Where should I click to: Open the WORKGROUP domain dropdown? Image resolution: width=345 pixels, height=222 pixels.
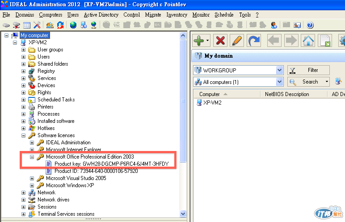click(x=279, y=70)
